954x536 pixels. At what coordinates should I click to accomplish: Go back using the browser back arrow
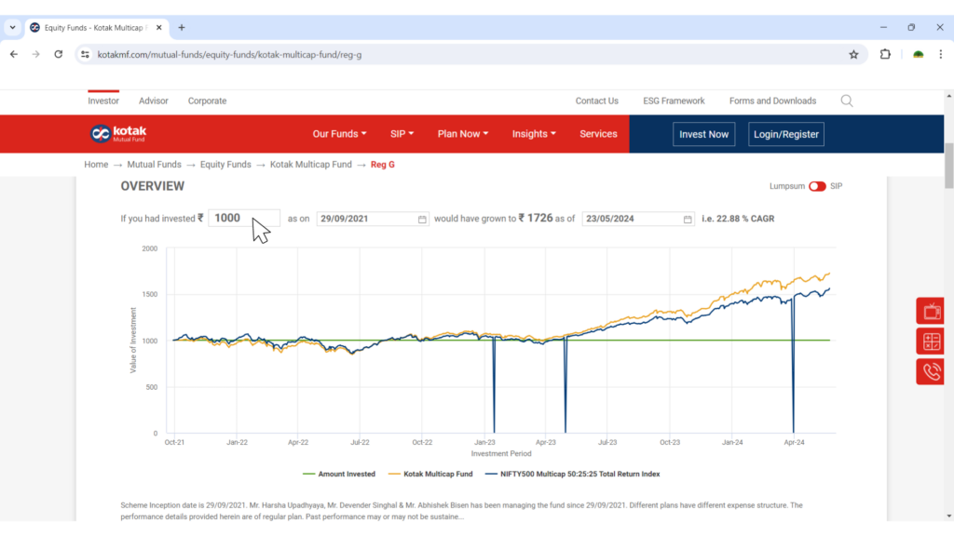[14, 54]
